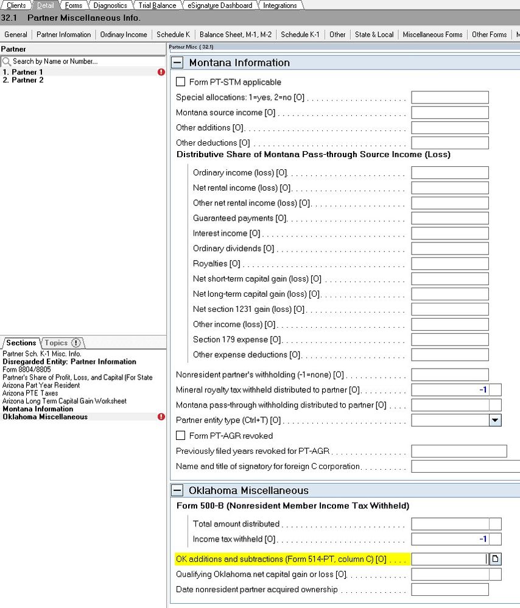The image size is (520, 608).
Task: Switch to the Schedule K-1 tab
Action: [x=300, y=35]
